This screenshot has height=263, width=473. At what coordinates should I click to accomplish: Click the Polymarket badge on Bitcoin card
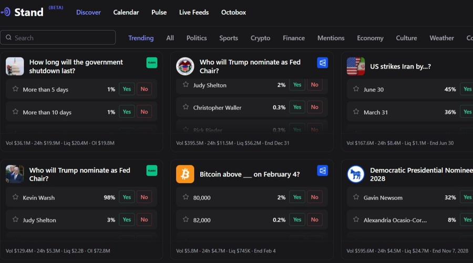pyautogui.click(x=322, y=170)
